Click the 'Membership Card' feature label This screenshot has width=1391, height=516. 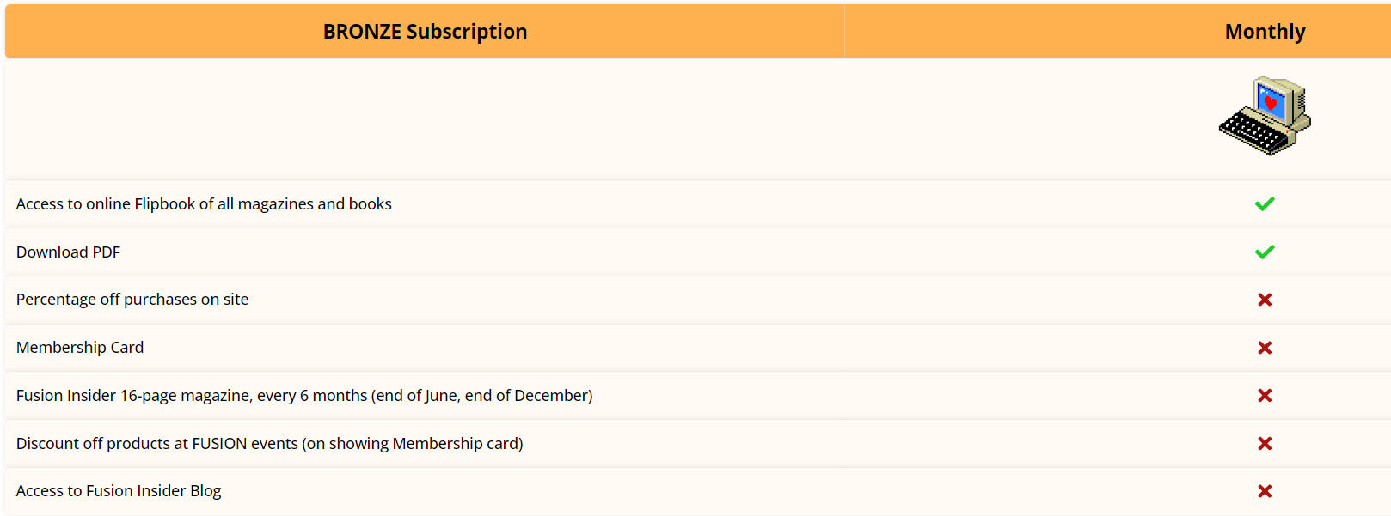click(80, 348)
